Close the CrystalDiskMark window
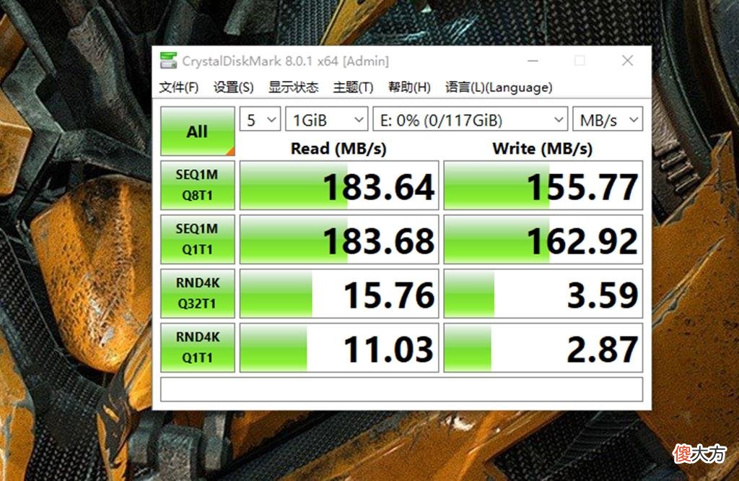Image resolution: width=739 pixels, height=481 pixels. click(x=627, y=61)
